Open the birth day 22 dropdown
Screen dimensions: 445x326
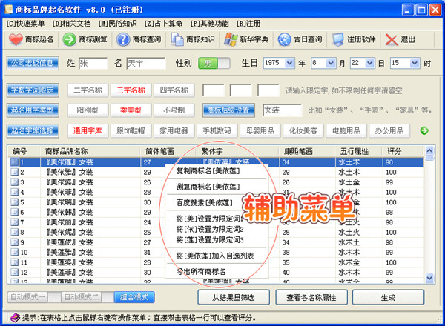pyautogui.click(x=369, y=63)
